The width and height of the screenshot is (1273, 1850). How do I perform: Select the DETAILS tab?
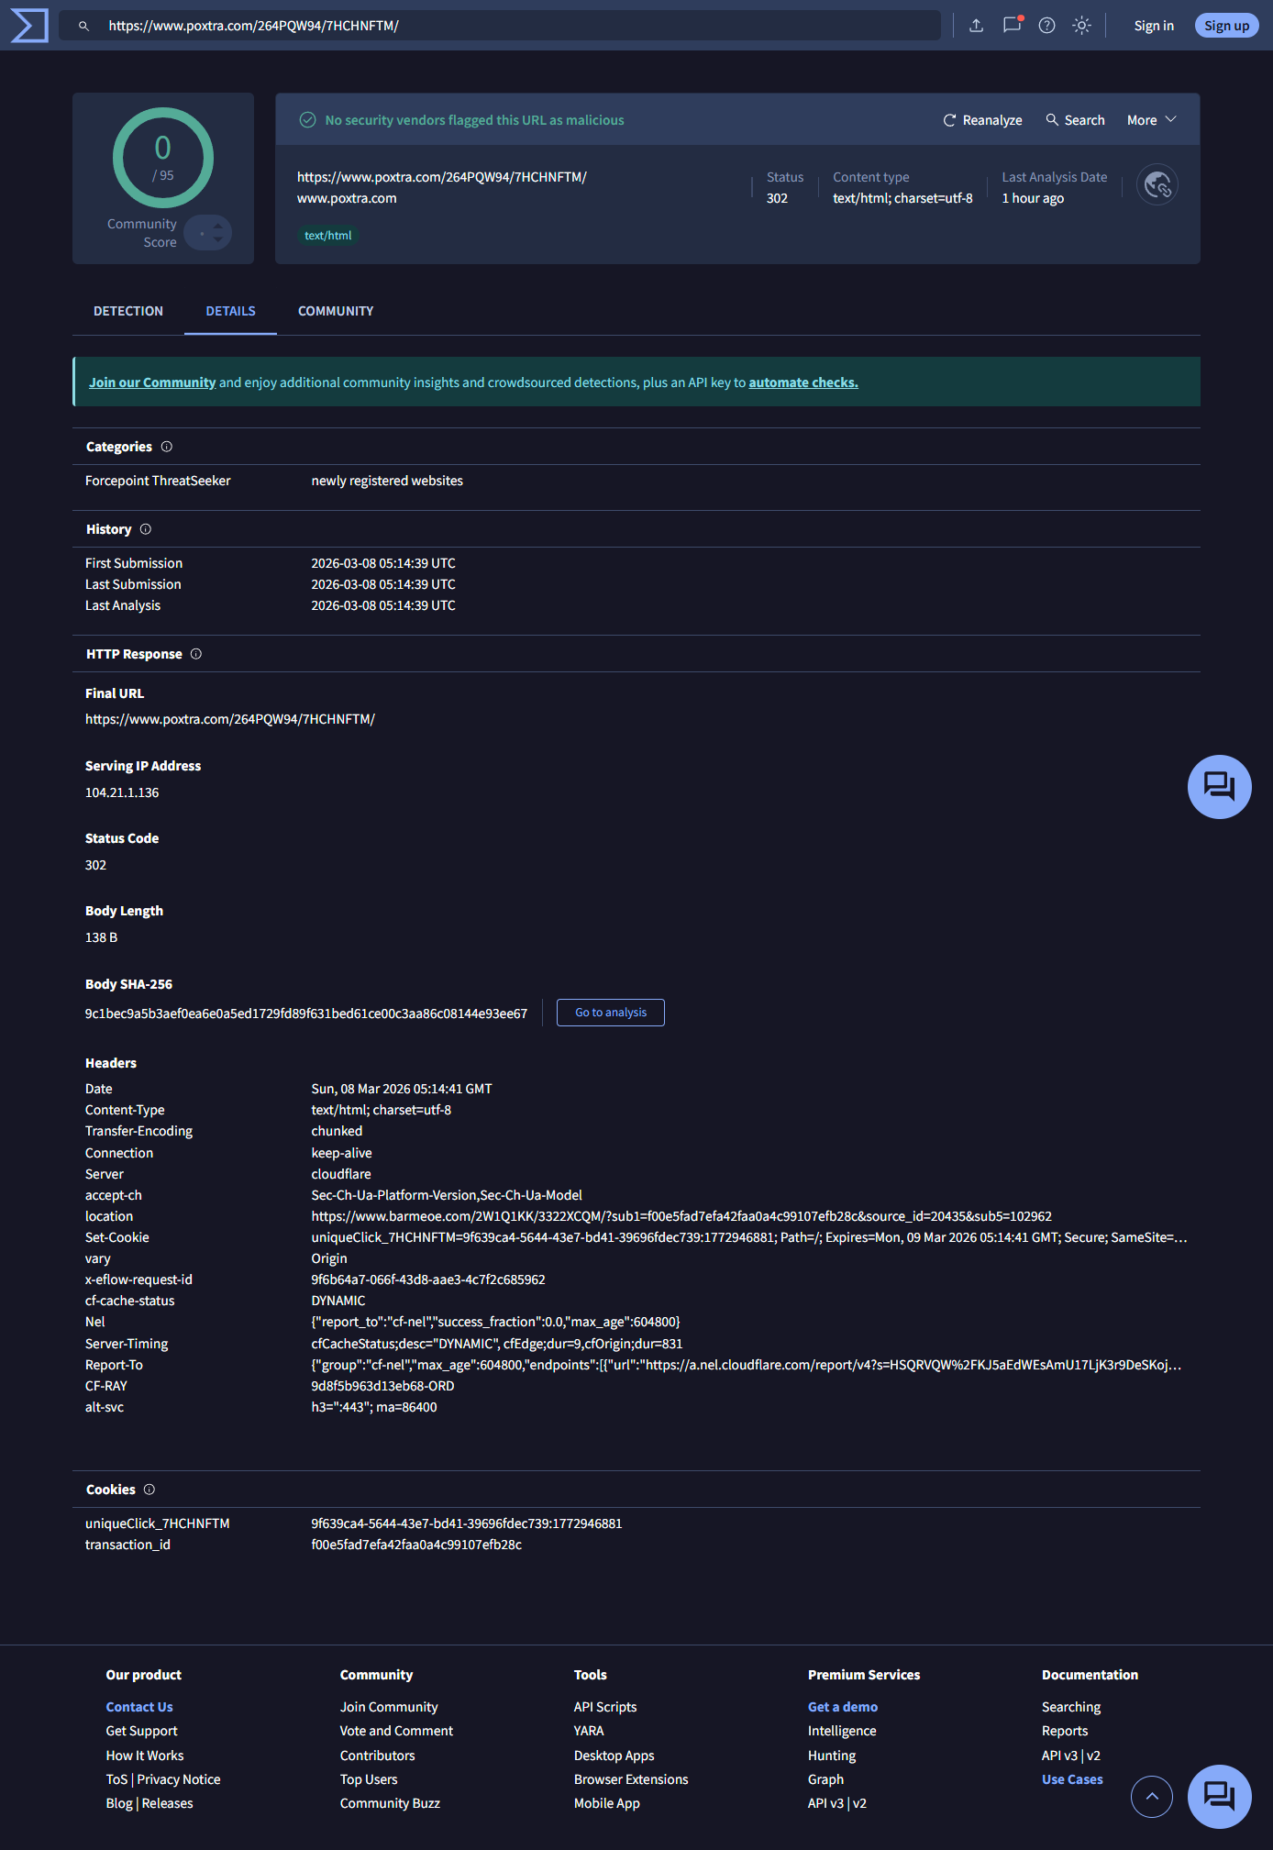click(230, 311)
